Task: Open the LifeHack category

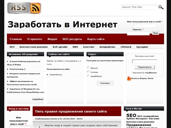Action: pos(126,47)
